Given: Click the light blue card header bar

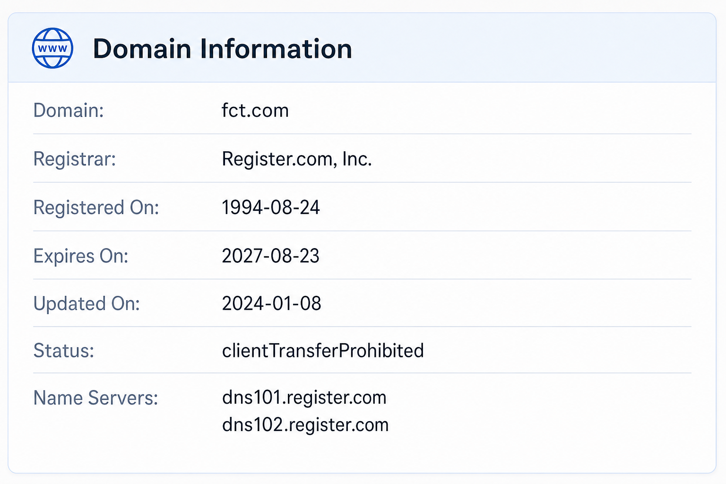Looking at the screenshot, I should tap(362, 48).
